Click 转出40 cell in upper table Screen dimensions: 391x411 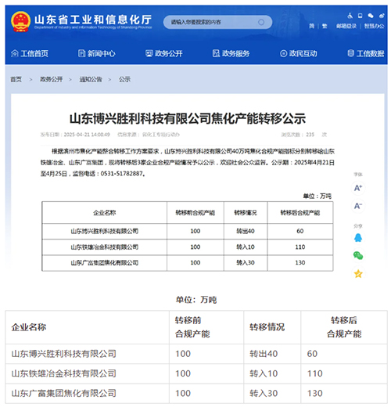(x=246, y=231)
